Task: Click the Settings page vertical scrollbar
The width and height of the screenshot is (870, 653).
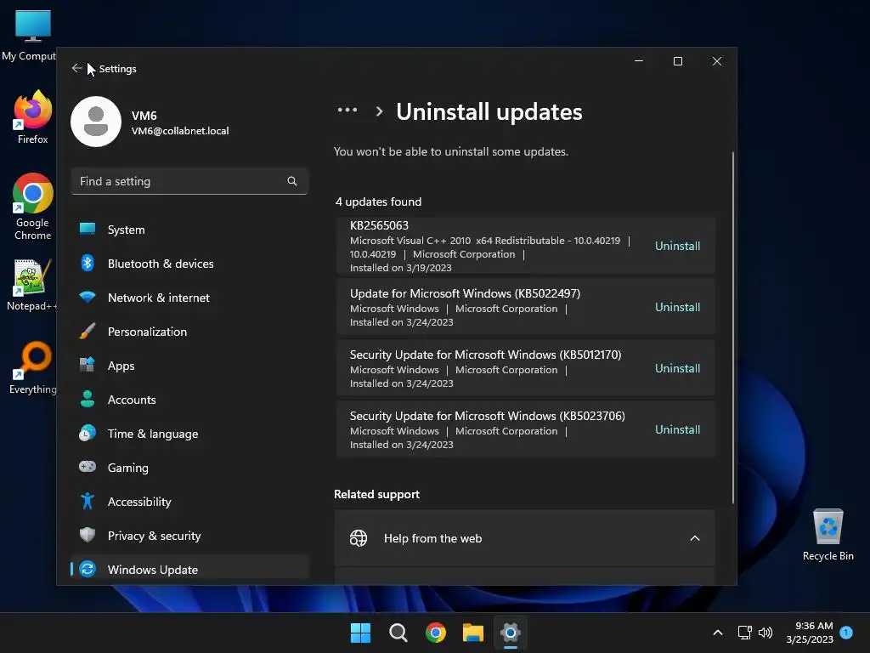Action: coord(733,327)
